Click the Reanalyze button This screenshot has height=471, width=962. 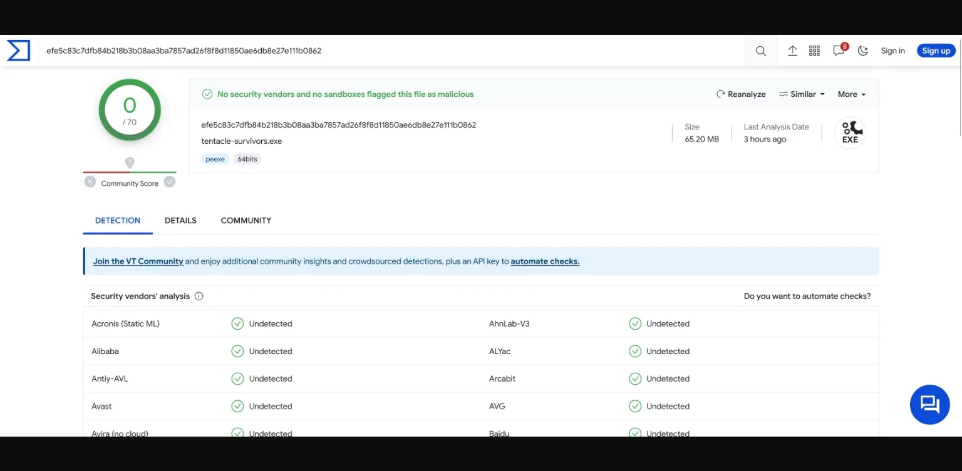[741, 94]
